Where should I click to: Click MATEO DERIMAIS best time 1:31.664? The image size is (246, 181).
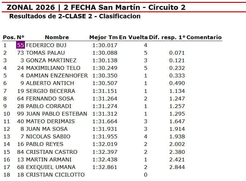tap(105, 121)
